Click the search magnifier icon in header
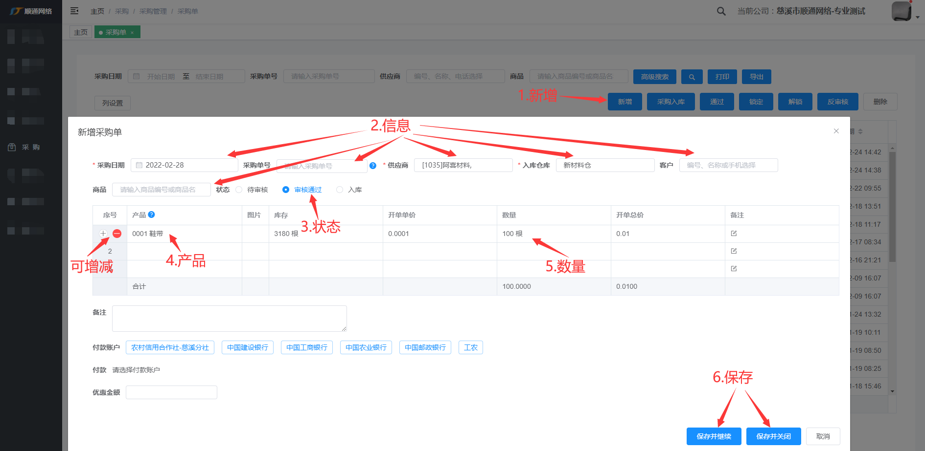925x451 pixels. [x=721, y=11]
